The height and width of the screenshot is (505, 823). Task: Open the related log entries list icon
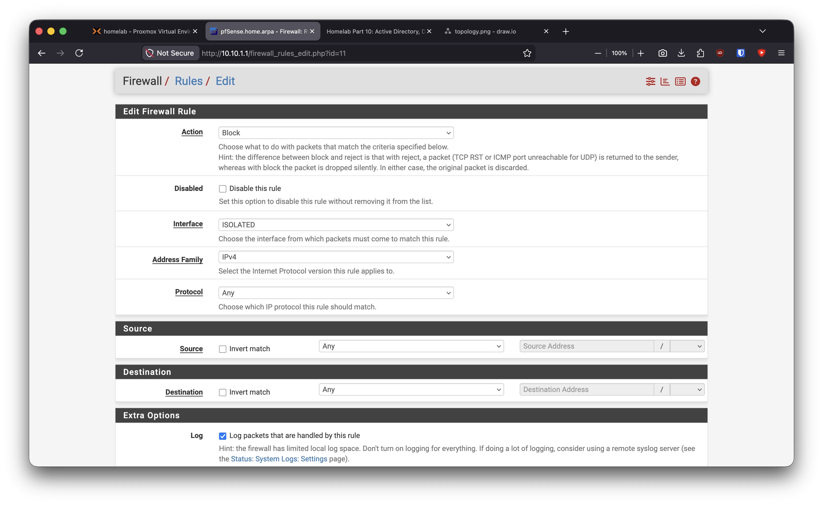point(680,82)
